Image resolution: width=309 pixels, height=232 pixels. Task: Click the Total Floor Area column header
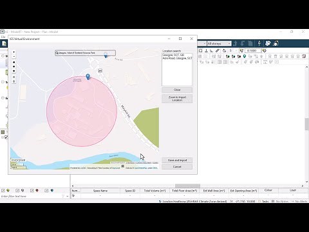pos(184,191)
